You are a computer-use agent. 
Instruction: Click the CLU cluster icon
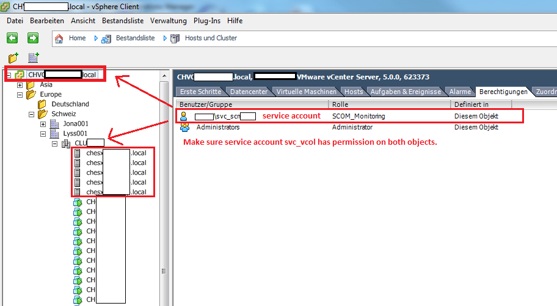pos(66,144)
